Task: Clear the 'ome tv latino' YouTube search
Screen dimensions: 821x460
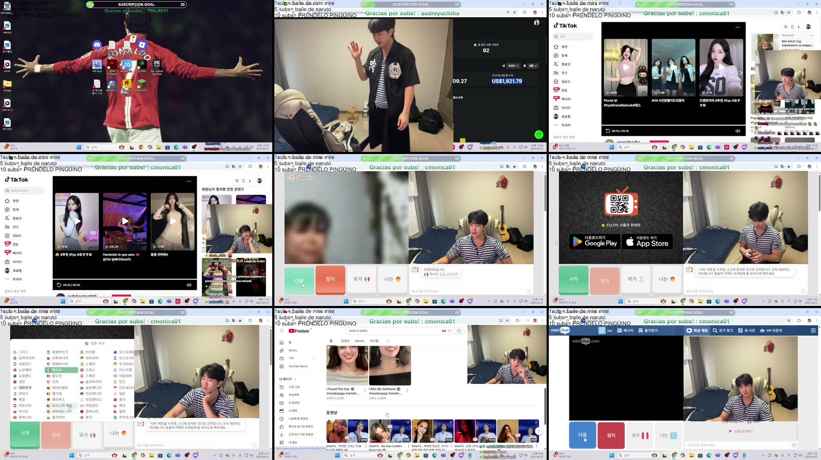Action: tap(449, 331)
